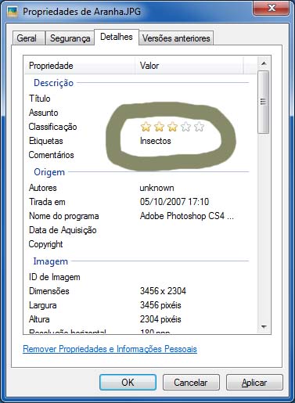
Task: Switch to the Geral tab
Action: coord(28,38)
